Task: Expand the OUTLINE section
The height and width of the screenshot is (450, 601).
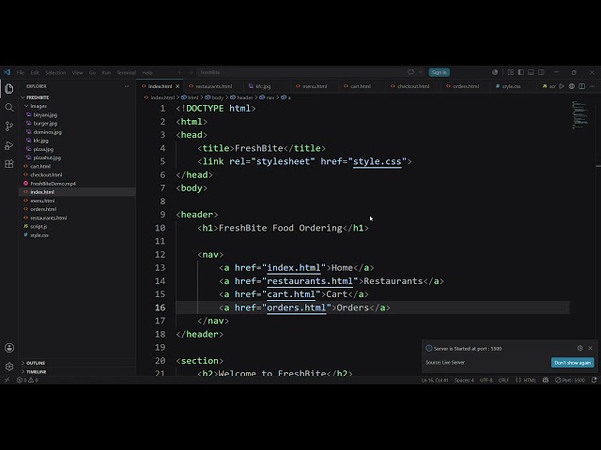Action: [36, 363]
